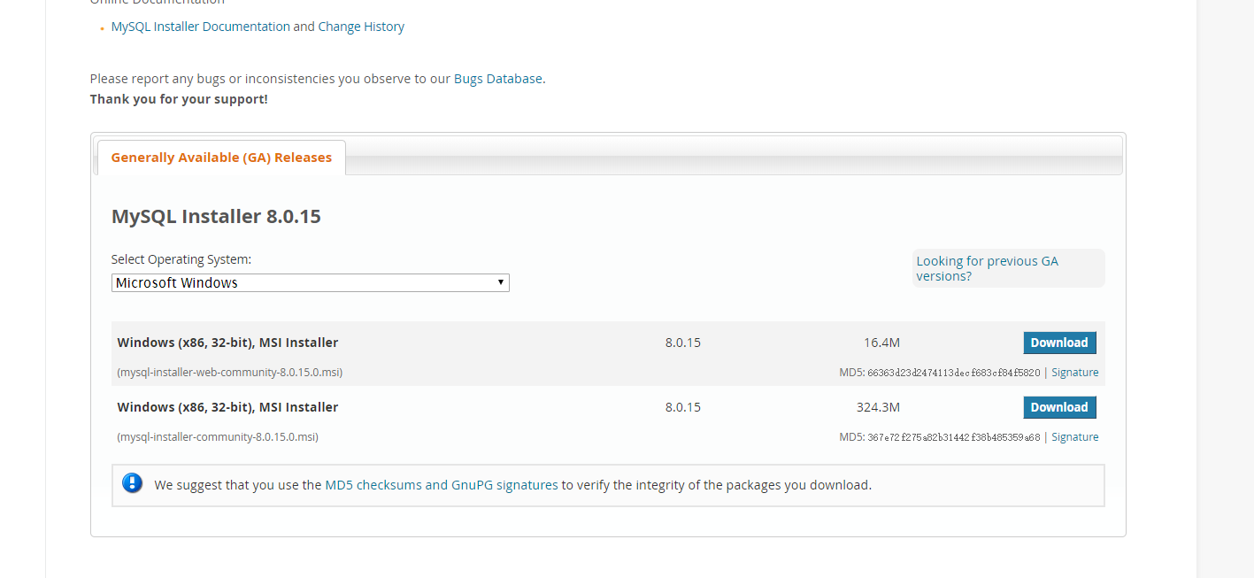Click Looking for previous GA versions link
The image size is (1254, 578).
[988, 268]
